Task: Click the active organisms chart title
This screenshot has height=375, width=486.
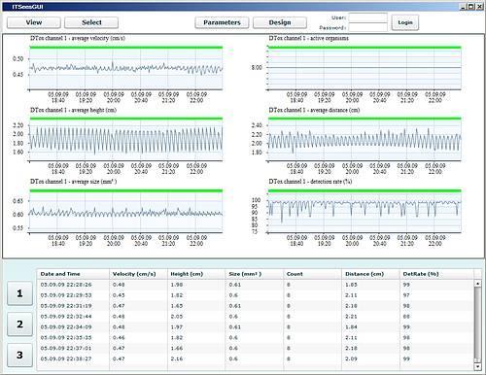Action: pyautogui.click(x=309, y=38)
